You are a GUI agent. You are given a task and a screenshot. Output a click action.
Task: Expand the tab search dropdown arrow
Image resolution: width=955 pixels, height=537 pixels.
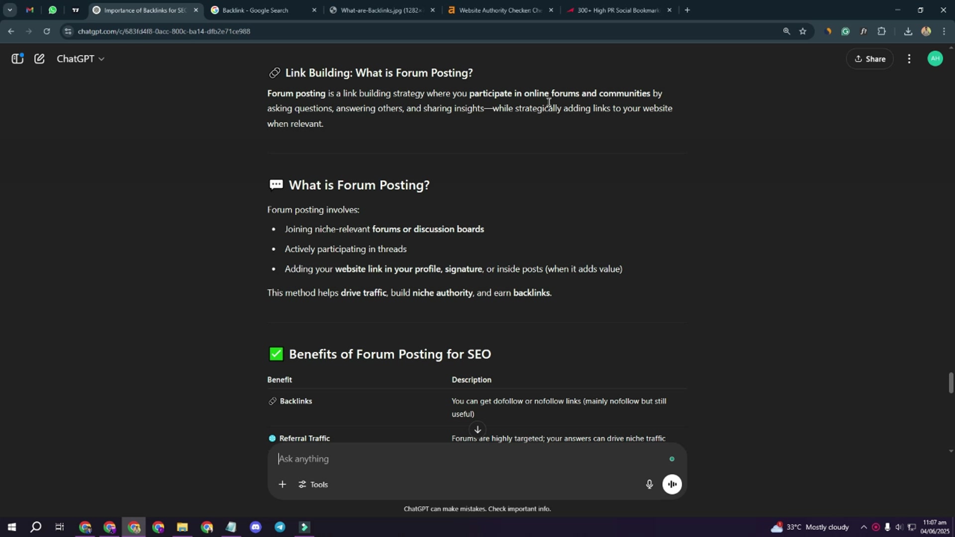[x=9, y=10]
